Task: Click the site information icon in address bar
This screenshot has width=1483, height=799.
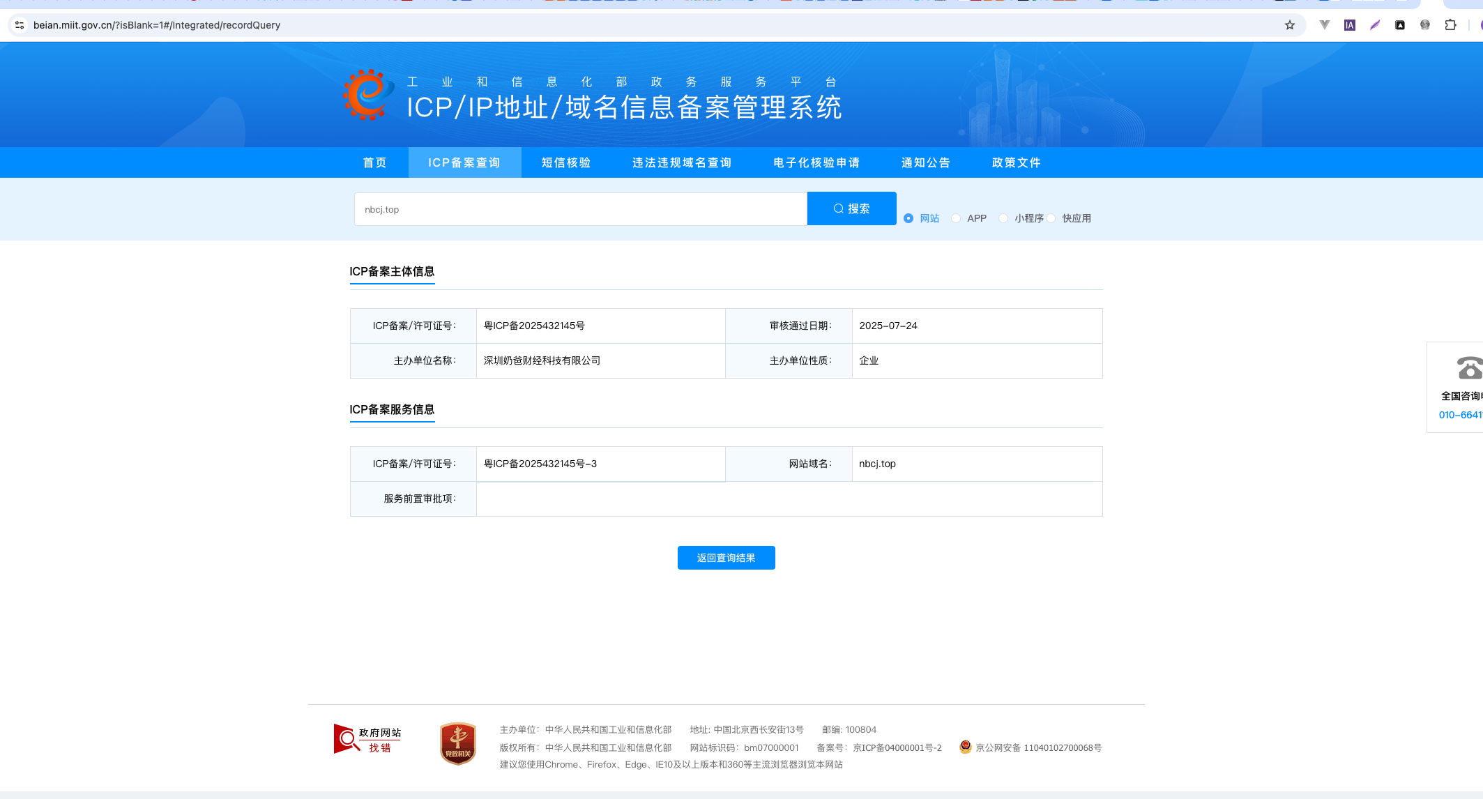Action: point(20,25)
